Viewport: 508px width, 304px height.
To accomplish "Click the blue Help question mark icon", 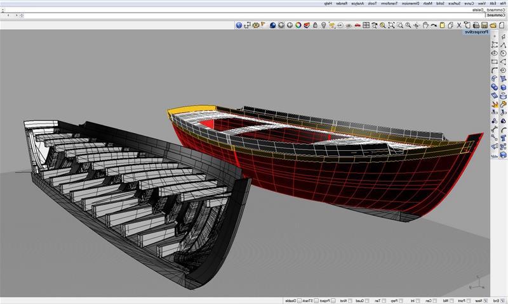I will (239, 25).
